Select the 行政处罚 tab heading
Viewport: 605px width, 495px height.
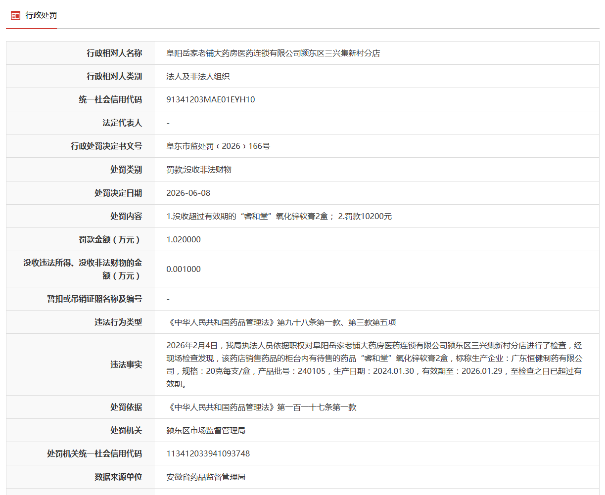[41, 15]
